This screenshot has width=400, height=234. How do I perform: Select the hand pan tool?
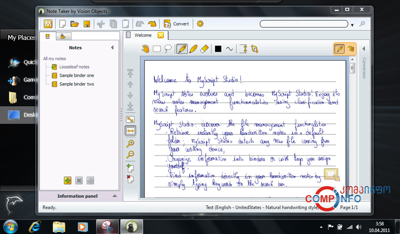(x=145, y=49)
